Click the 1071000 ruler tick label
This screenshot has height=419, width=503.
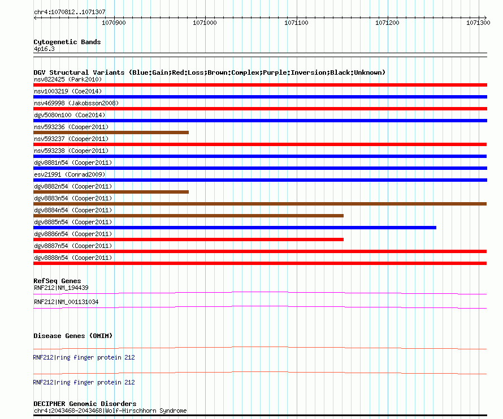pos(205,23)
